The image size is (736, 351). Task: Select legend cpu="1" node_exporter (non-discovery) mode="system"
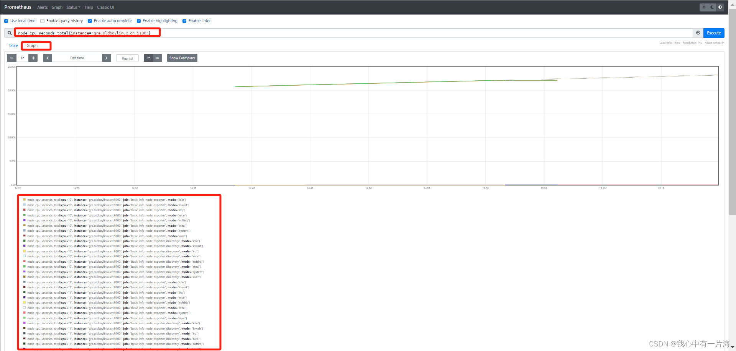pyautogui.click(x=107, y=313)
